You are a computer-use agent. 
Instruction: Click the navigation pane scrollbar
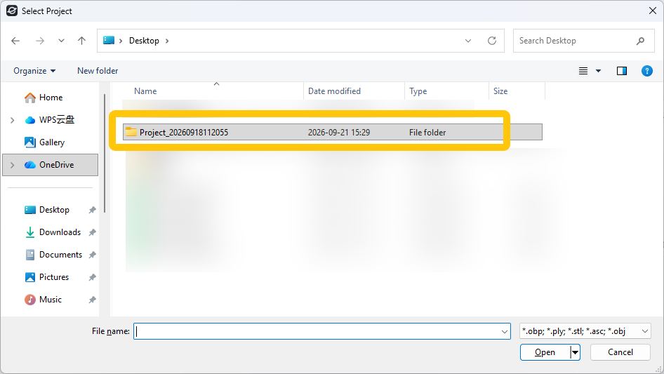point(105,154)
